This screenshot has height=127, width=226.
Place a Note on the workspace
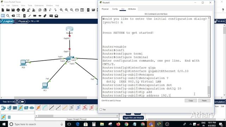(24, 16)
